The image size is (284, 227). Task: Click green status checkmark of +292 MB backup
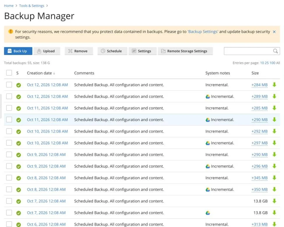point(18,132)
